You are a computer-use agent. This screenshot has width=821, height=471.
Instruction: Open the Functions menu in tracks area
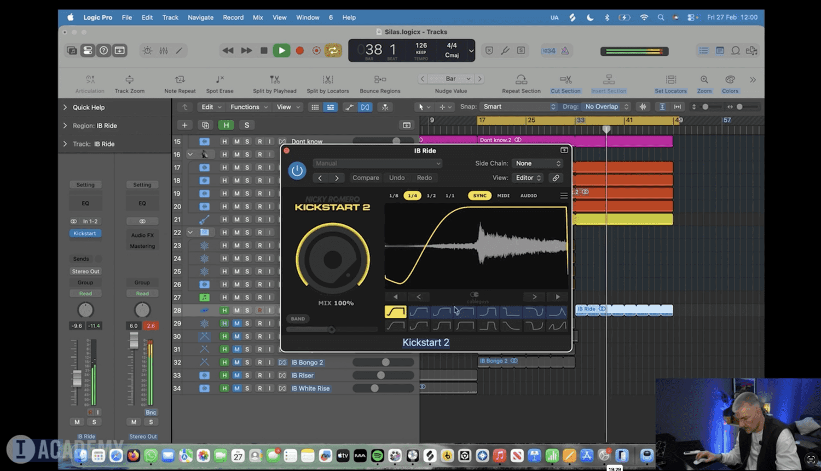pyautogui.click(x=248, y=107)
